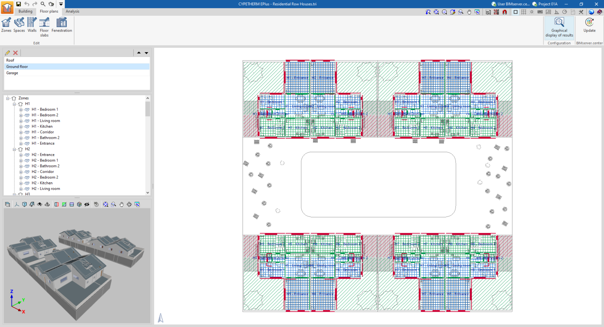604x327 pixels.
Task: Toggle the red-edged section icon in 3D toolbar
Action: [57, 204]
